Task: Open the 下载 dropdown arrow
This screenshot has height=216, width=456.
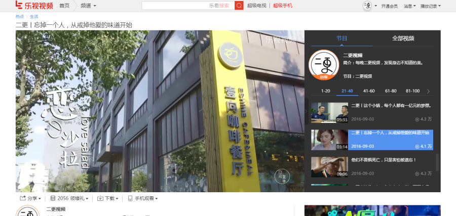Action: pos(117,199)
